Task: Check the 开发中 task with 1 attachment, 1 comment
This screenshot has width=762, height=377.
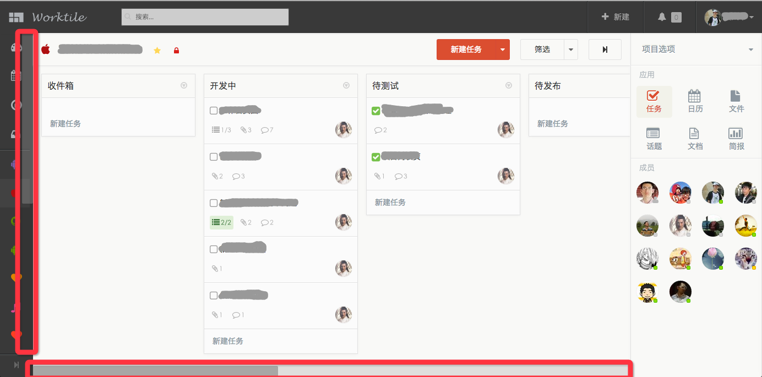Action: 214,296
